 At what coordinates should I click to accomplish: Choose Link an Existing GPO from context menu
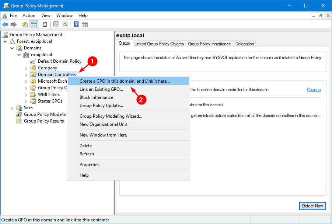coord(101,89)
